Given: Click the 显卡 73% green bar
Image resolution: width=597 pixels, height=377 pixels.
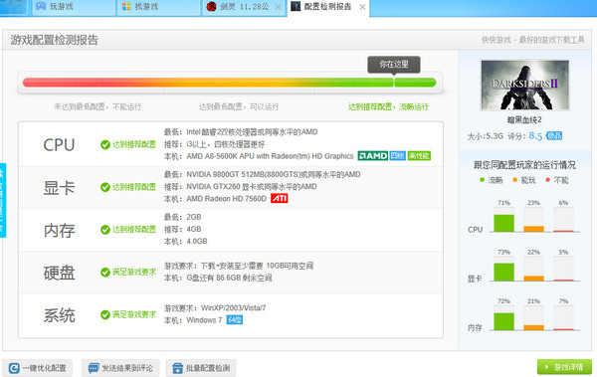Looking at the screenshot, I should point(503,272).
